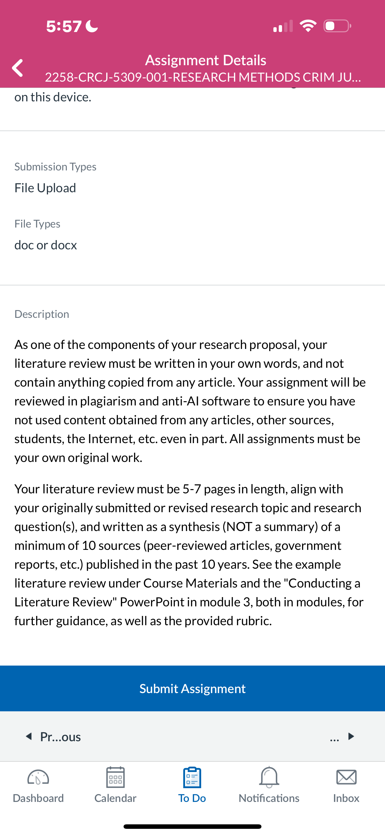Tap the File Upload submission type

[45, 188]
